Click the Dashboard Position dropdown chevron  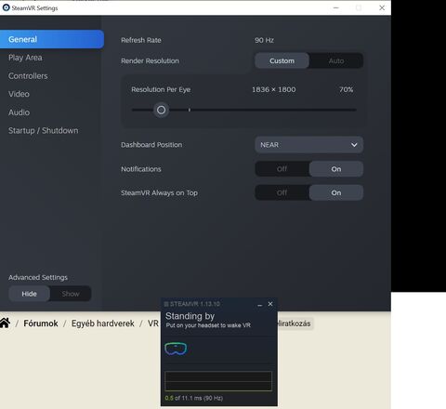point(354,145)
